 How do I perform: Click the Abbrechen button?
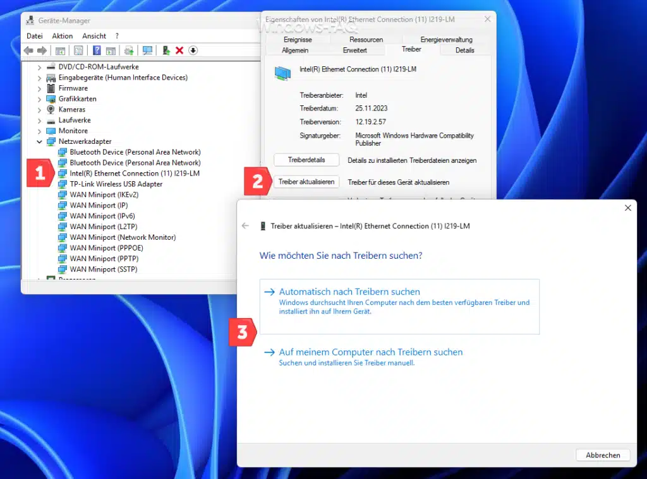(x=603, y=455)
